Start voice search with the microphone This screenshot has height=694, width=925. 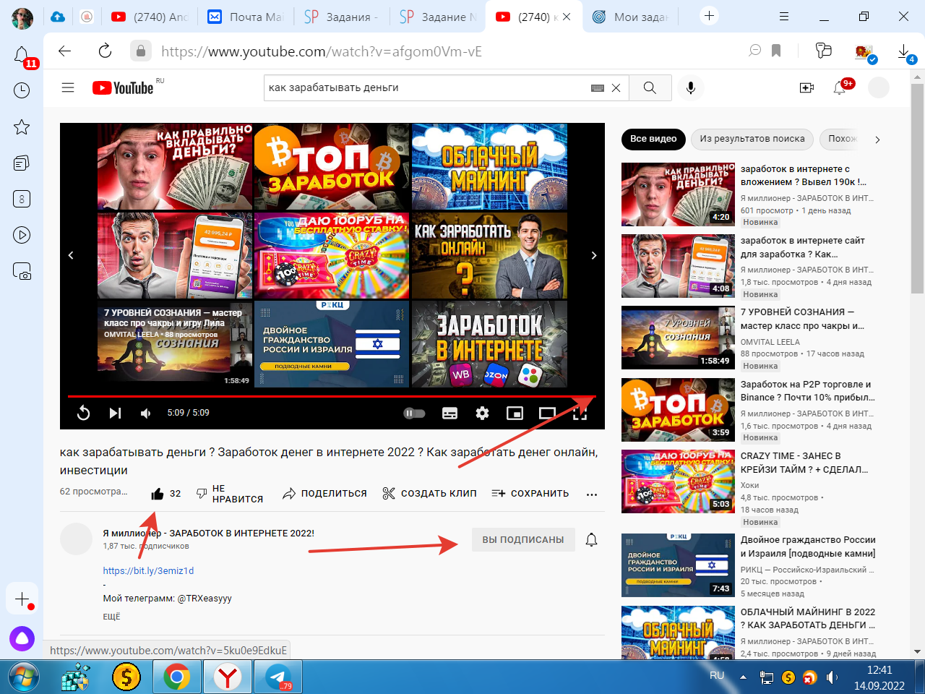point(691,87)
